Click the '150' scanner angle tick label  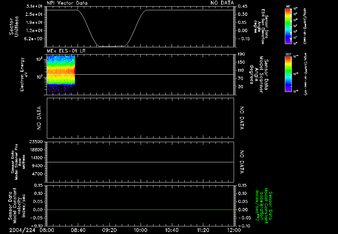point(241,62)
